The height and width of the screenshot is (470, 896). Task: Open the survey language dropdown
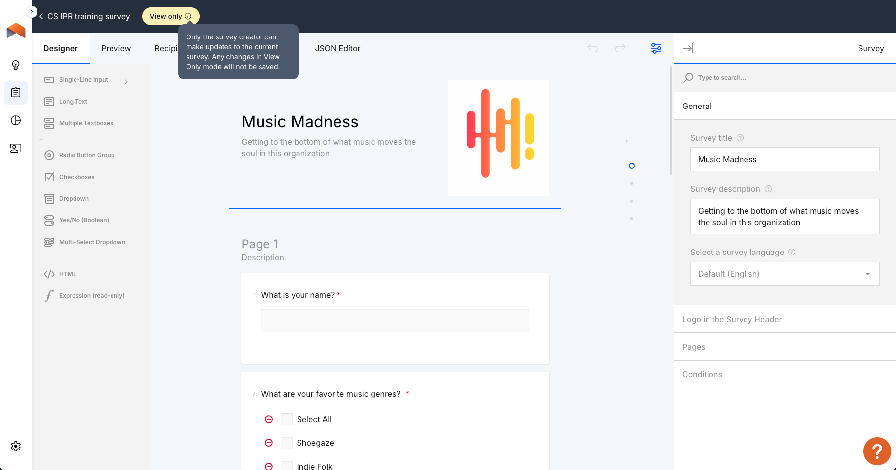(784, 274)
